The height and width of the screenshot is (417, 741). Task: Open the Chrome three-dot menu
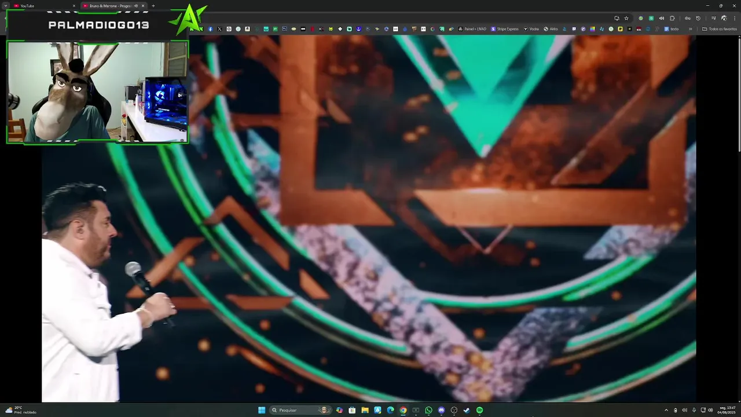tap(735, 19)
